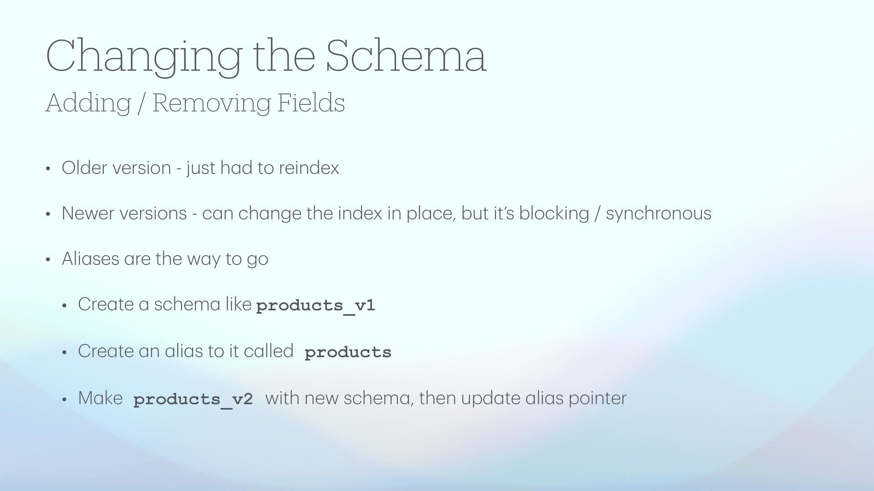Image resolution: width=874 pixels, height=491 pixels.
Task: Click the sub-bullet dot before 'Make'
Action: pos(64,400)
